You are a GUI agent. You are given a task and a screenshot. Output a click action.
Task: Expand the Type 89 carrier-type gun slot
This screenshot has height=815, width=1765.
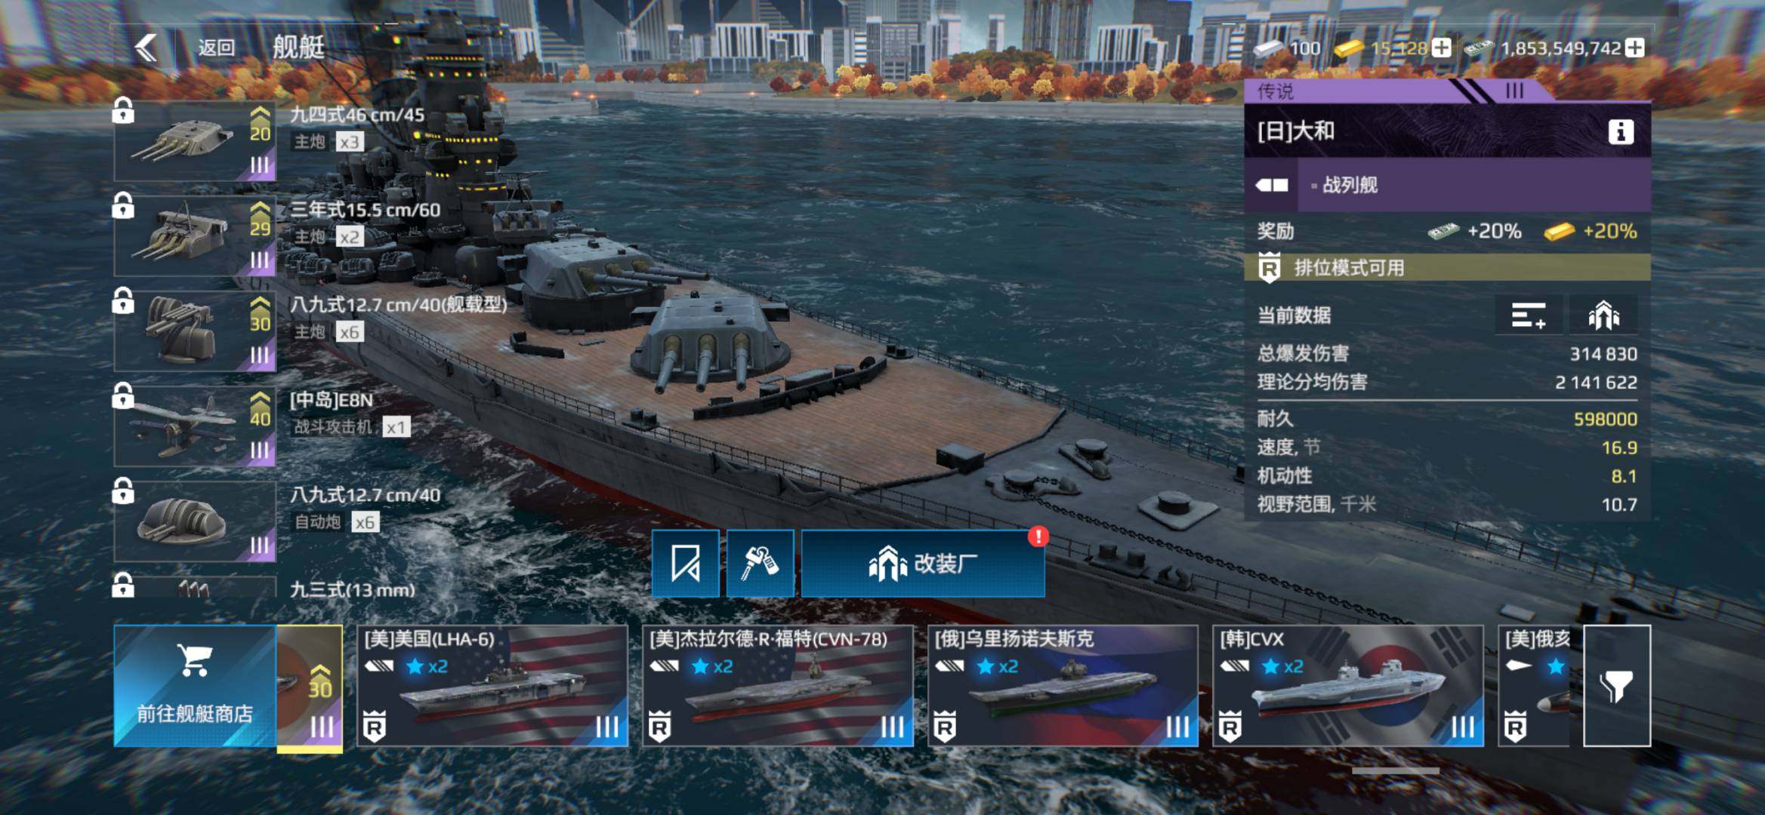(x=195, y=331)
